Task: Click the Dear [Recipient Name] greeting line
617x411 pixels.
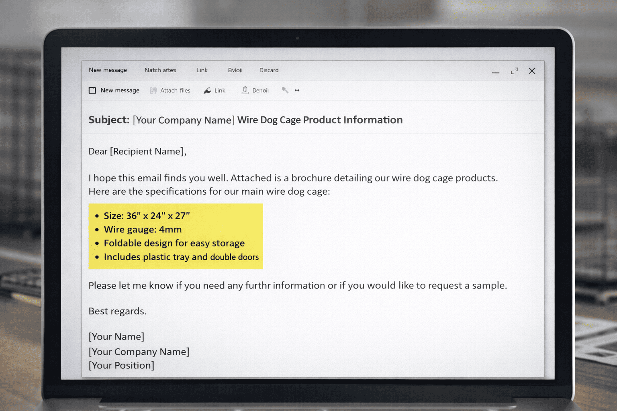Action: pyautogui.click(x=137, y=151)
